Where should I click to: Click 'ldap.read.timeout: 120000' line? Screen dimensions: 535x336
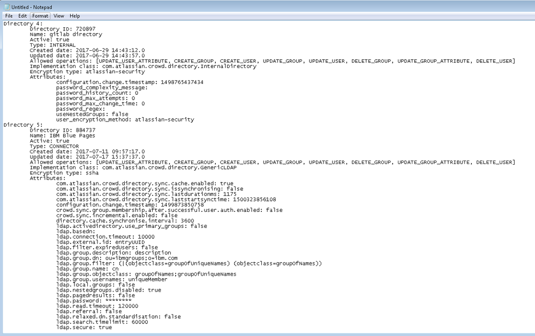pyautogui.click(x=97, y=306)
